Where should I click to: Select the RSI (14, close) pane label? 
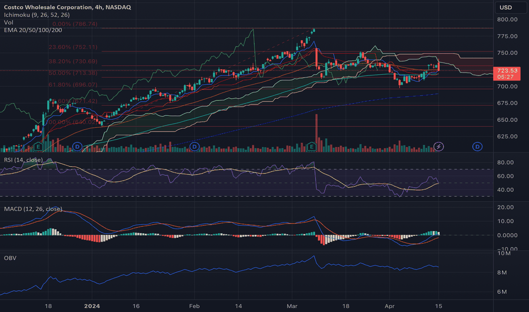click(23, 159)
